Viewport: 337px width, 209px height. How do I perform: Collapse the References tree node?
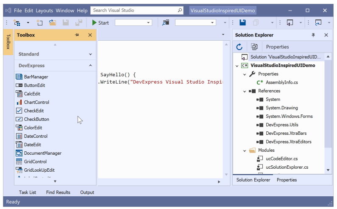click(x=245, y=91)
